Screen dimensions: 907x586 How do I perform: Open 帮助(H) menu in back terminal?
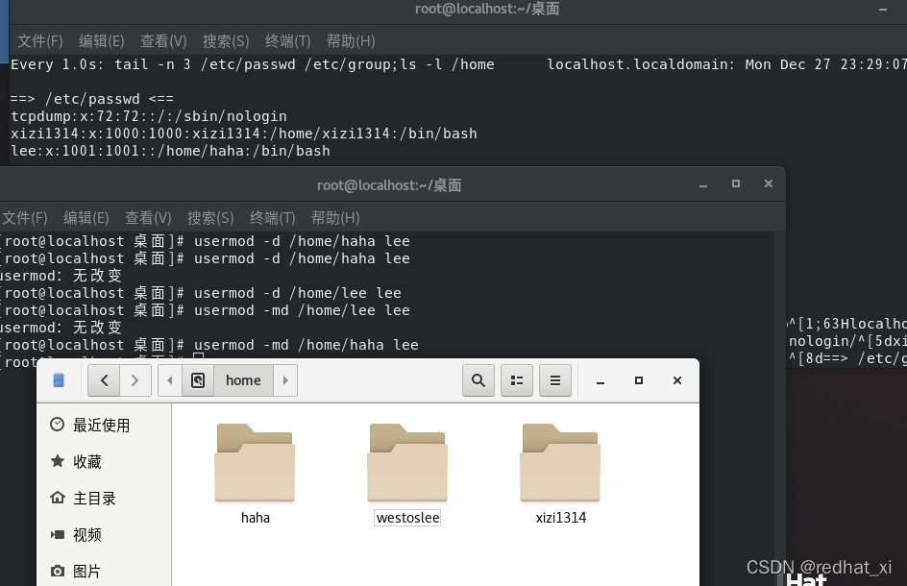351,41
